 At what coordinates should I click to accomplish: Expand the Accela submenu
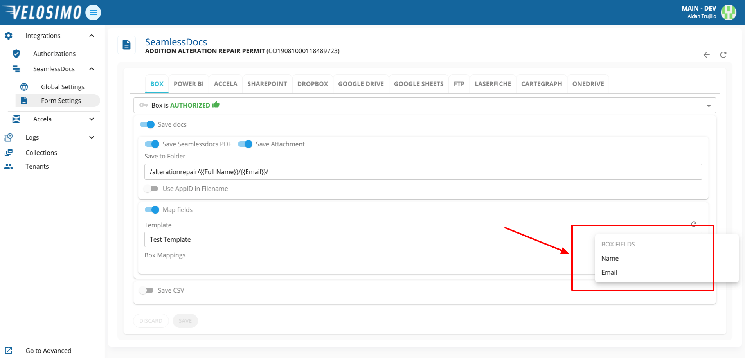(x=92, y=119)
